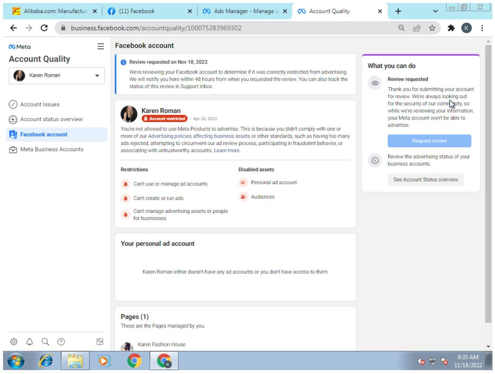Click the Meta Business Accounts briefcase icon
Screen dimensions: 495x374
click(13, 149)
